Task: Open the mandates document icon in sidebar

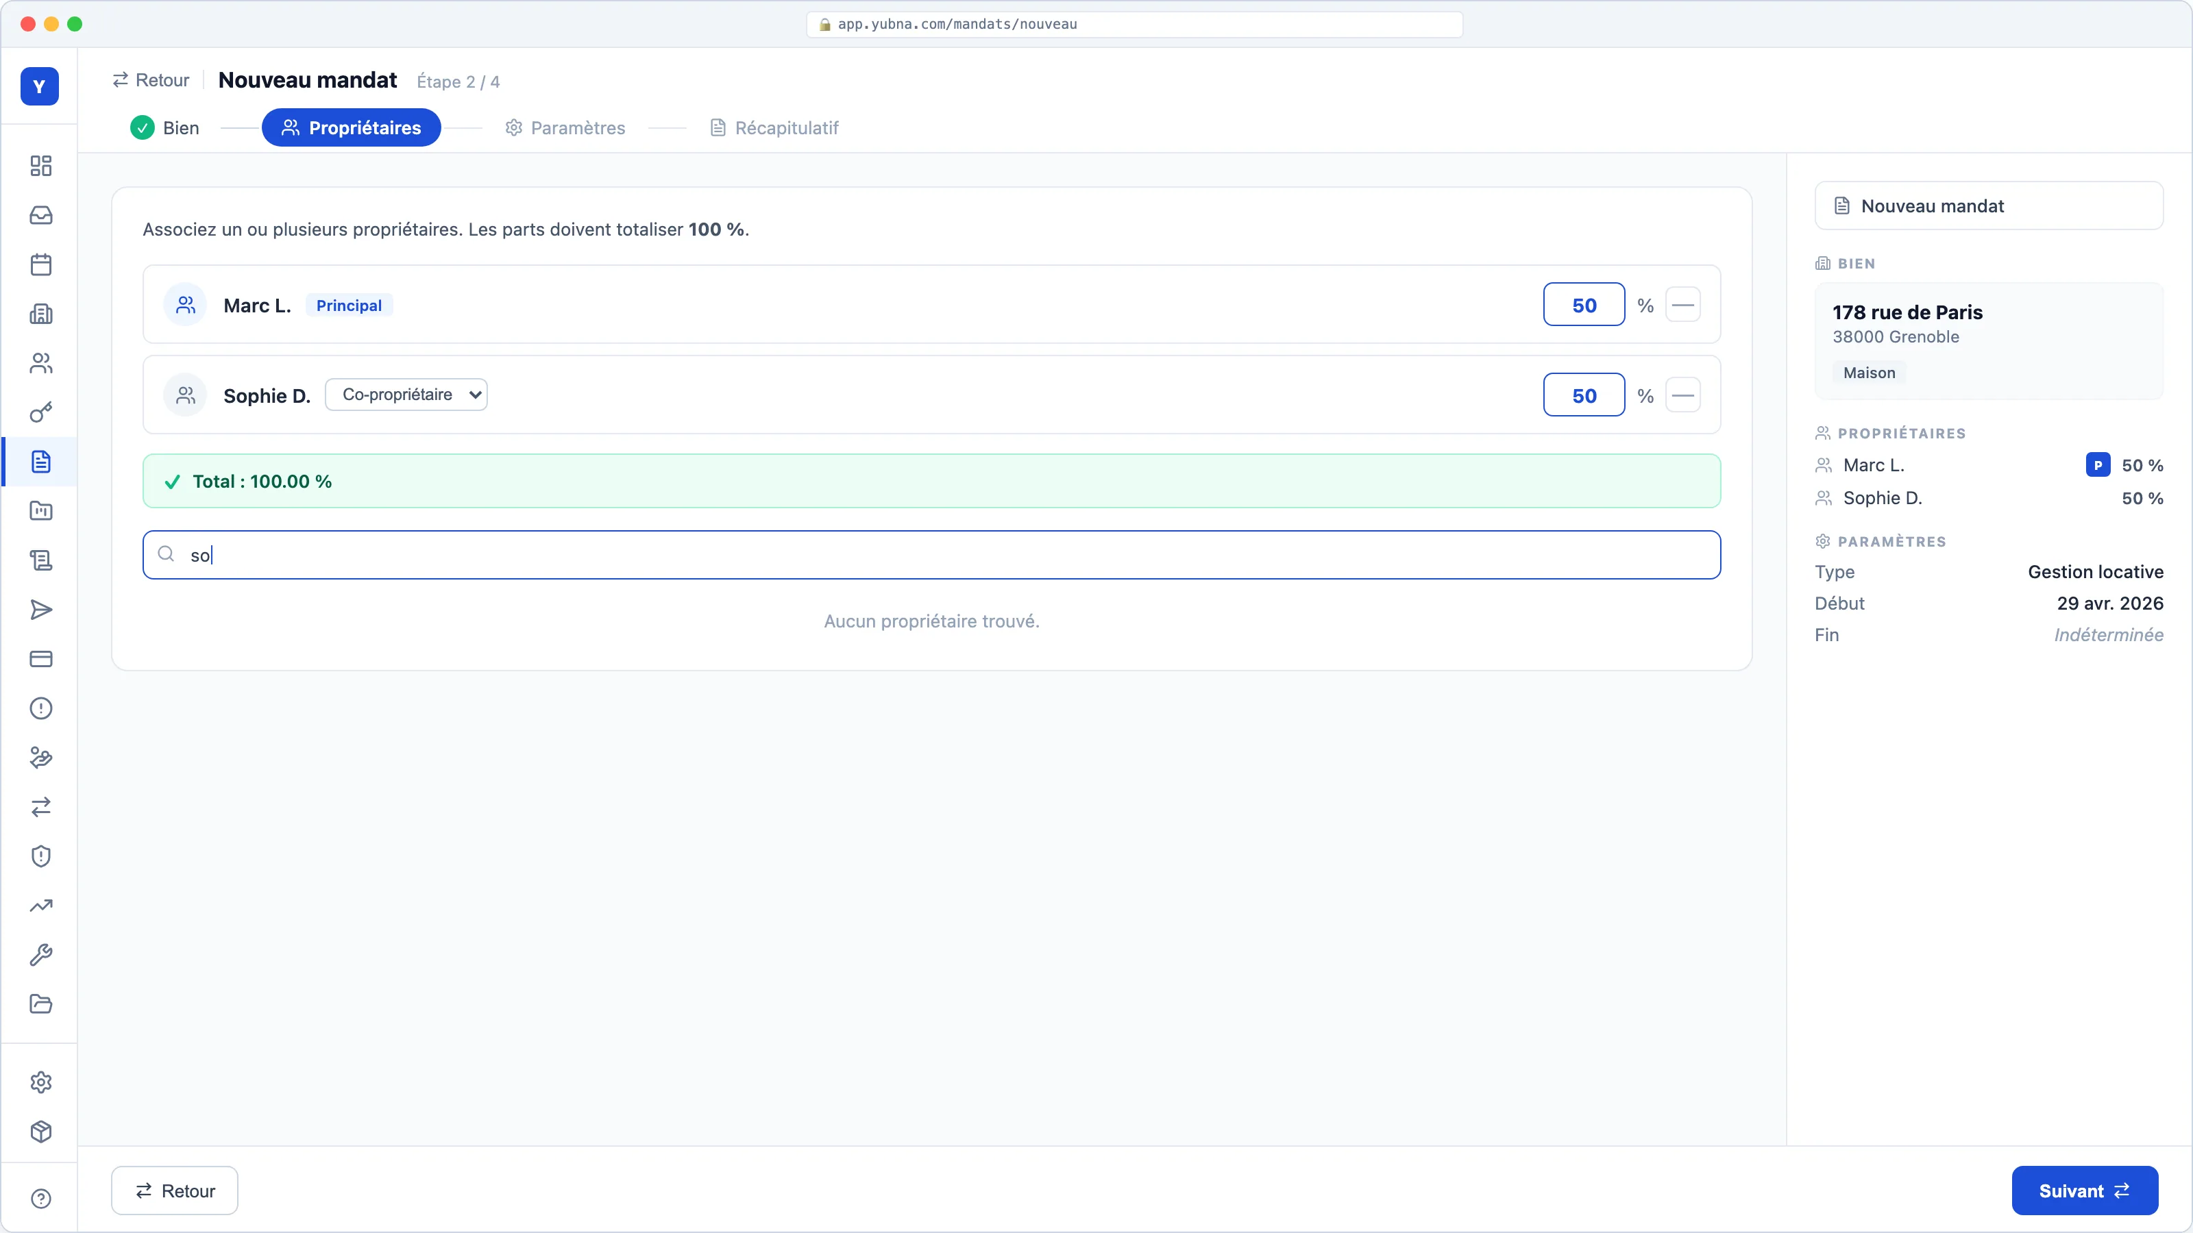Action: [x=41, y=462]
